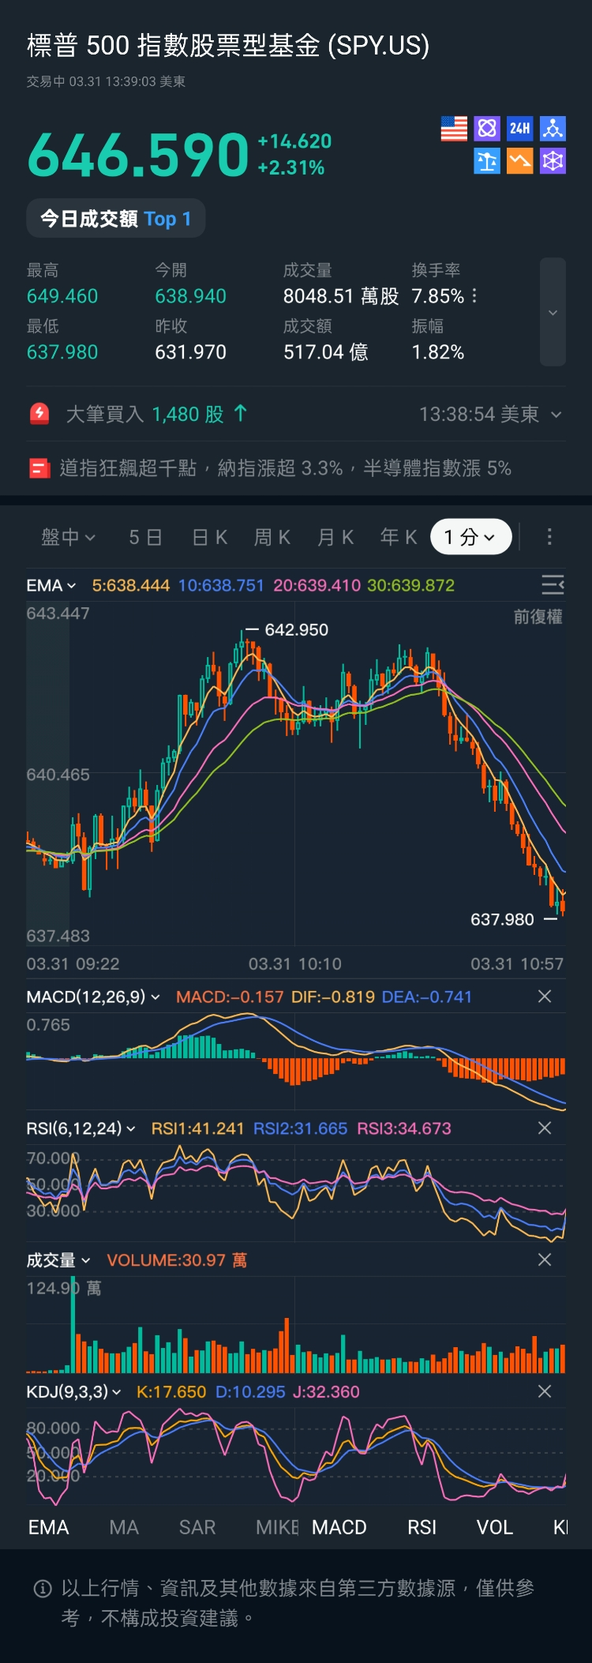Switch to the 5日 chart tab
Screen dimensions: 592x1663
pos(145,537)
